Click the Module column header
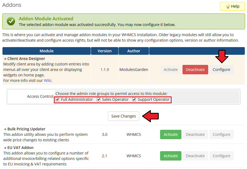The width and height of the screenshot is (247, 169). pos(46,51)
